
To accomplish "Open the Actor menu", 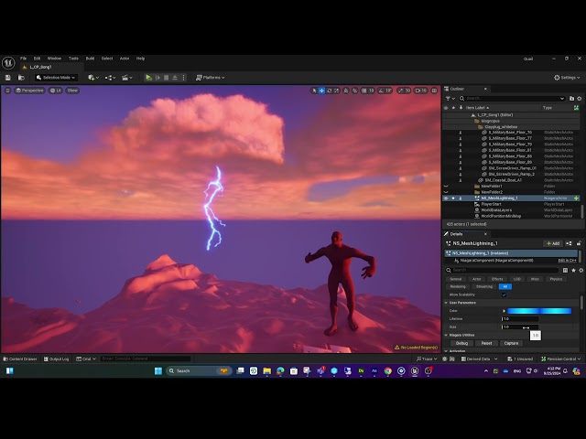I will tap(125, 59).
